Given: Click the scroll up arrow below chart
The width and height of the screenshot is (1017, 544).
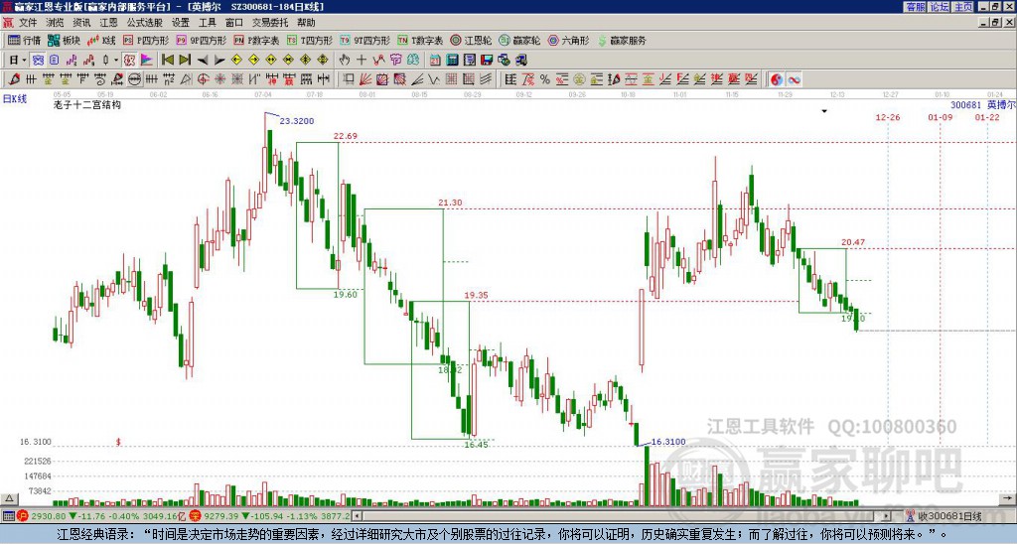Looking at the screenshot, I should 9,499.
